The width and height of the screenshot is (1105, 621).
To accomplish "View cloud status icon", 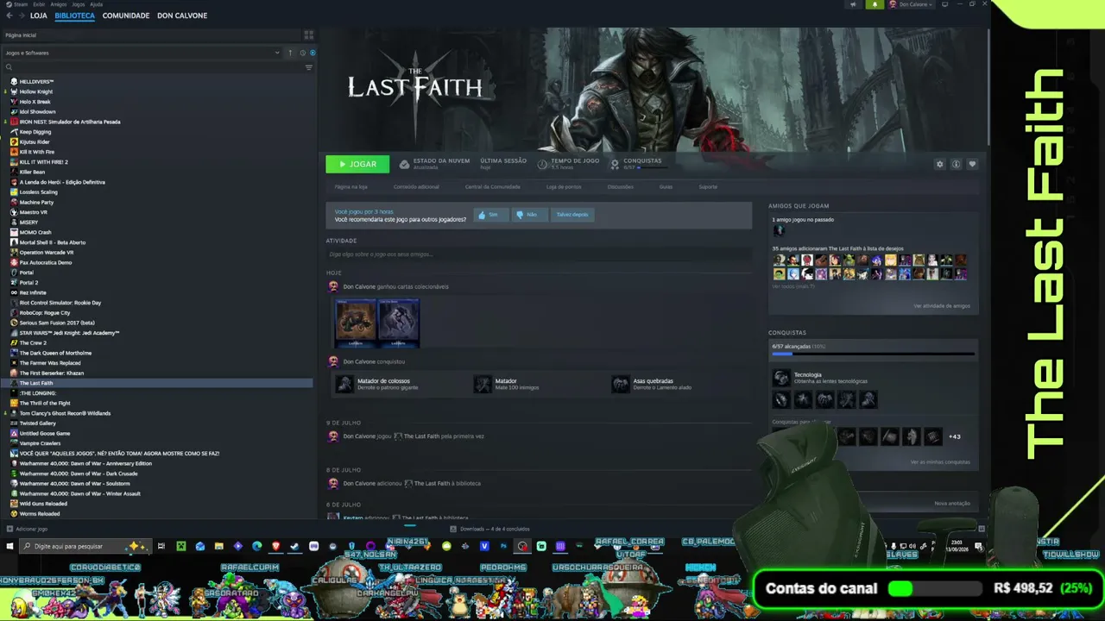I will click(x=404, y=164).
